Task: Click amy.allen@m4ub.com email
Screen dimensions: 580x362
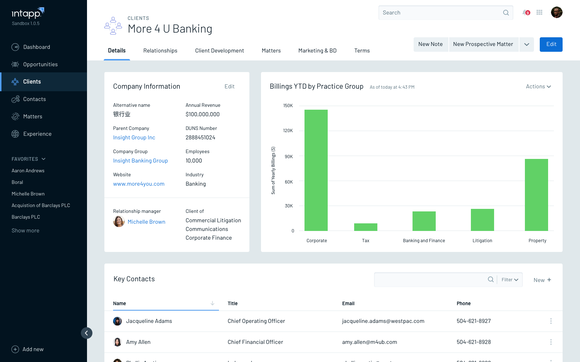Action: point(369,342)
